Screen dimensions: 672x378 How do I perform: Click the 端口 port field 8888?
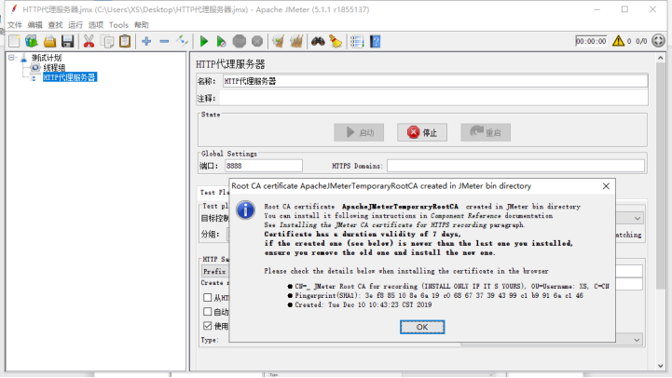pyautogui.click(x=264, y=166)
